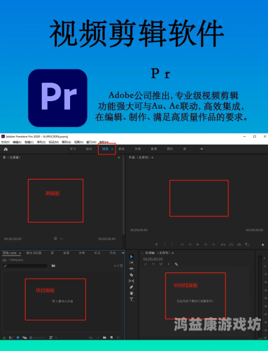Open Project panel tab menu icon

coord(20,253)
